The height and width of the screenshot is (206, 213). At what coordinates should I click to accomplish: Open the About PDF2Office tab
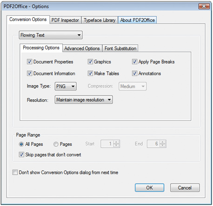137,20
